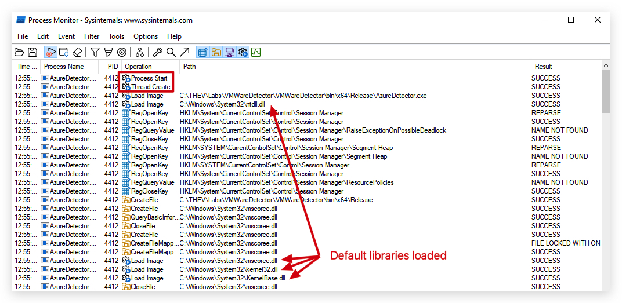This screenshot has height=303, width=622.
Task: Click the ResourcePolicies registry path
Action: click(287, 182)
